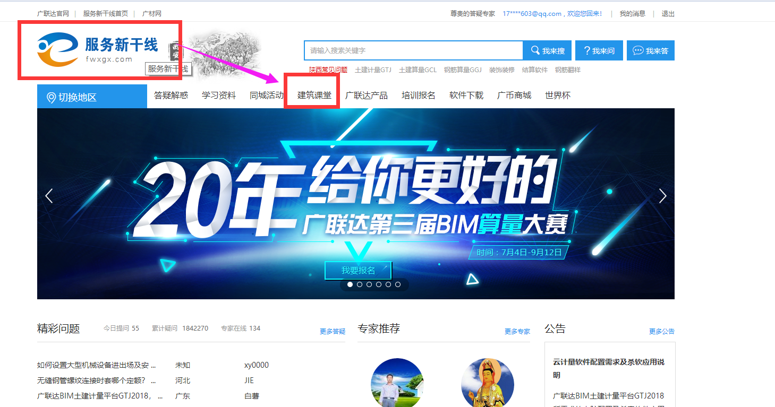Open announcement 广联达BIM土建计量平台GTJ2018
The width and height of the screenshot is (775, 407).
(x=609, y=396)
